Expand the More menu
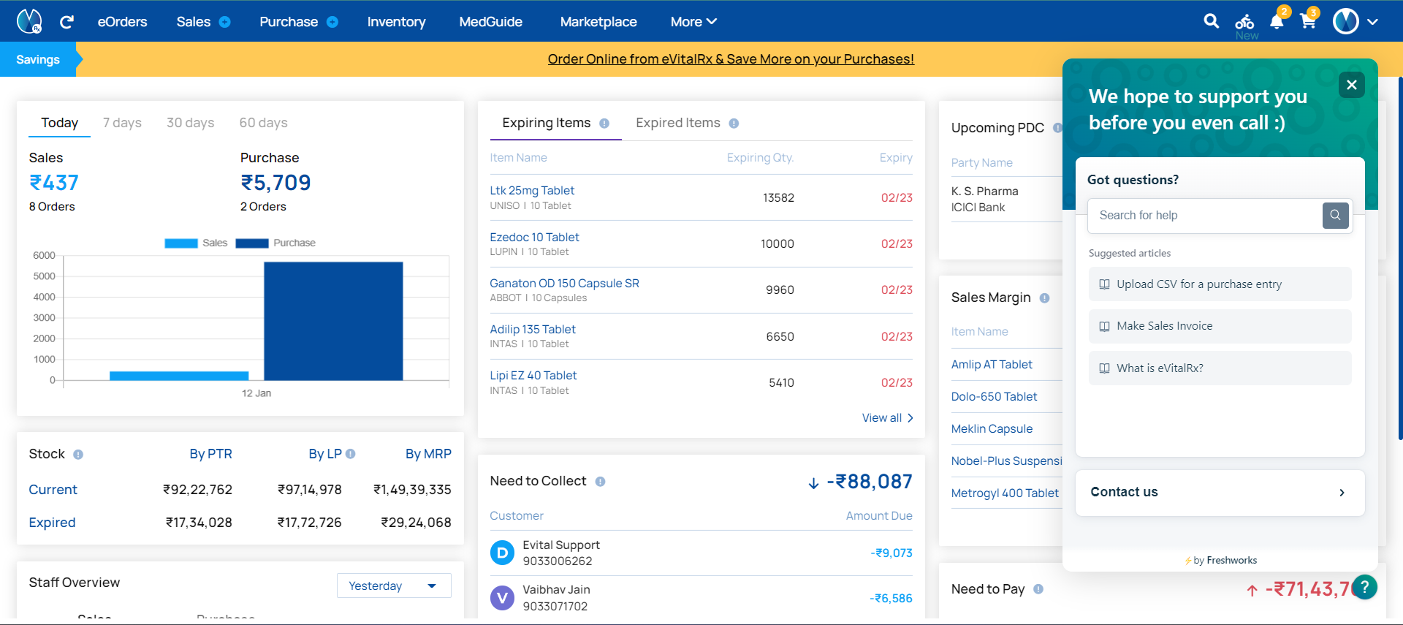This screenshot has height=625, width=1403. 693,22
